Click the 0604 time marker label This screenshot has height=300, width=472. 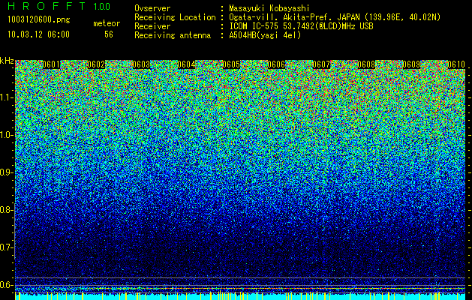tap(186, 64)
